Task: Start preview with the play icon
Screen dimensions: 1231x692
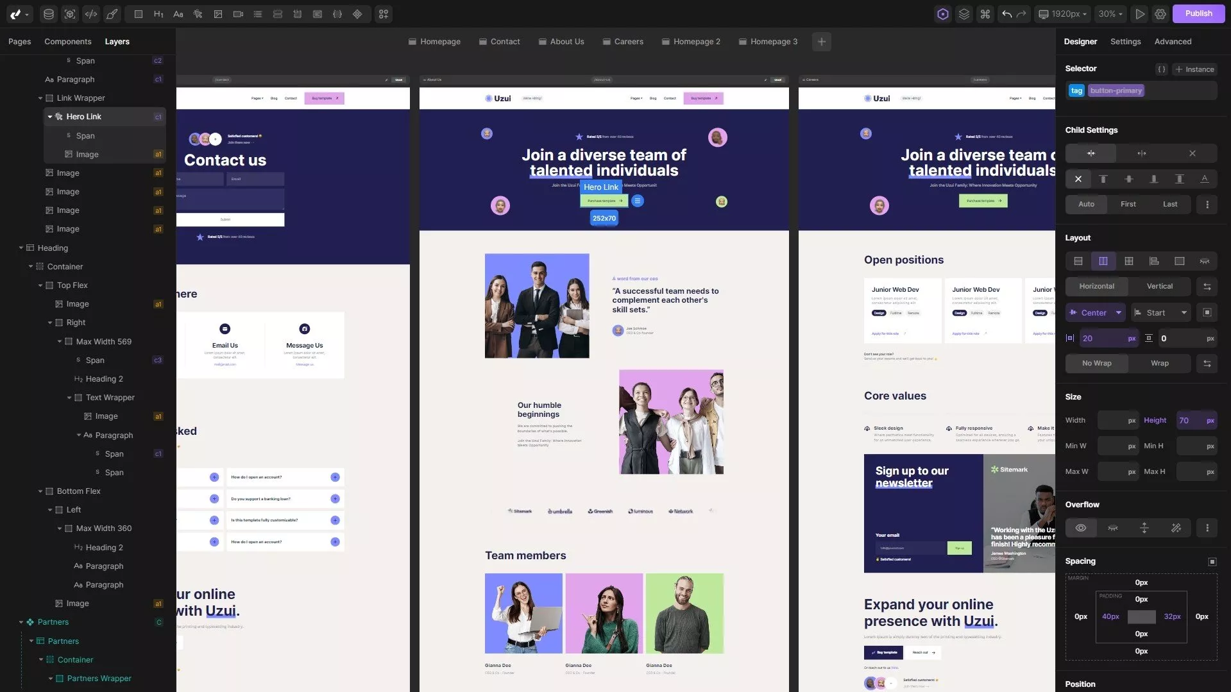Action: (1139, 14)
